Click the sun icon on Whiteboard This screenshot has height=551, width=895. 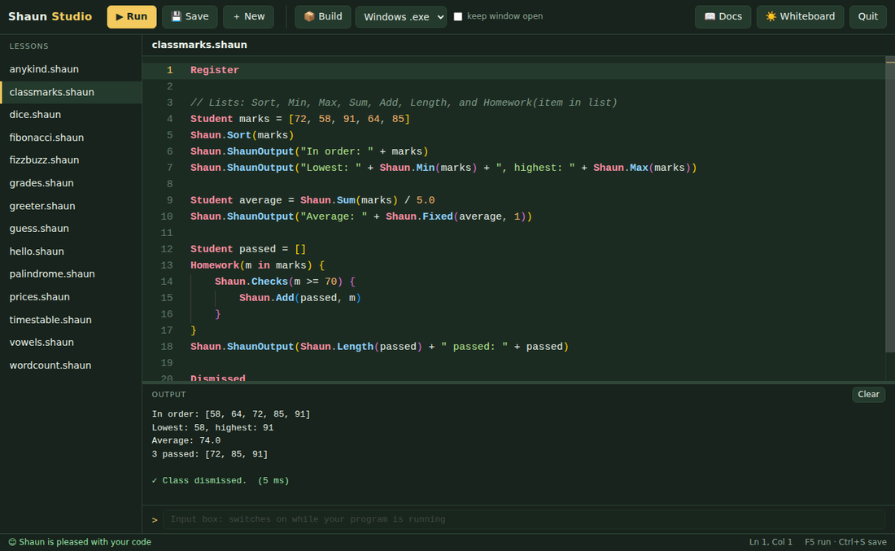[x=771, y=16]
